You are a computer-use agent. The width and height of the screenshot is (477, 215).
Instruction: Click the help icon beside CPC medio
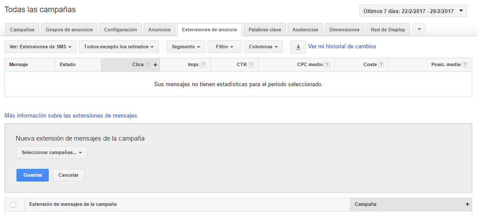(x=327, y=65)
